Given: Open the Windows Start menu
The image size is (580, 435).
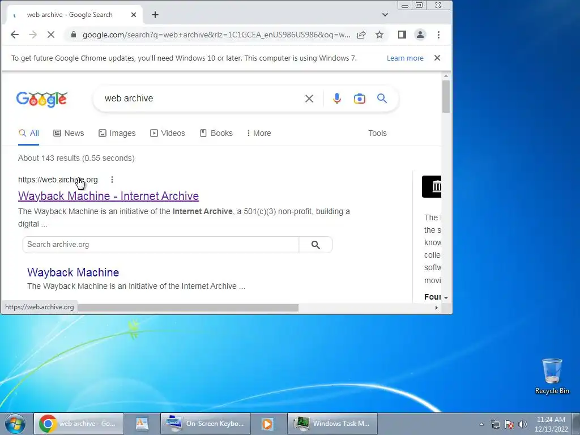Looking at the screenshot, I should [x=15, y=424].
